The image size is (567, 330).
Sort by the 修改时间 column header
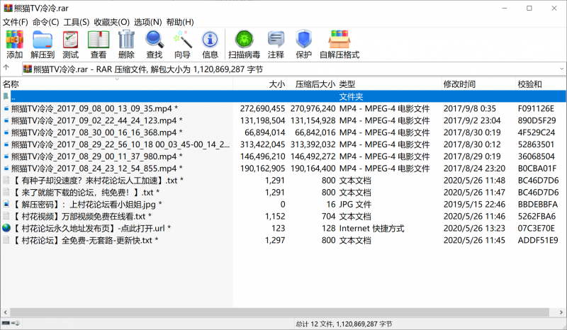[459, 84]
